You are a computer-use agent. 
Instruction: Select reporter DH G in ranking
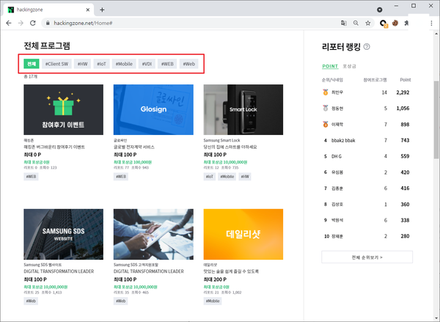point(337,156)
